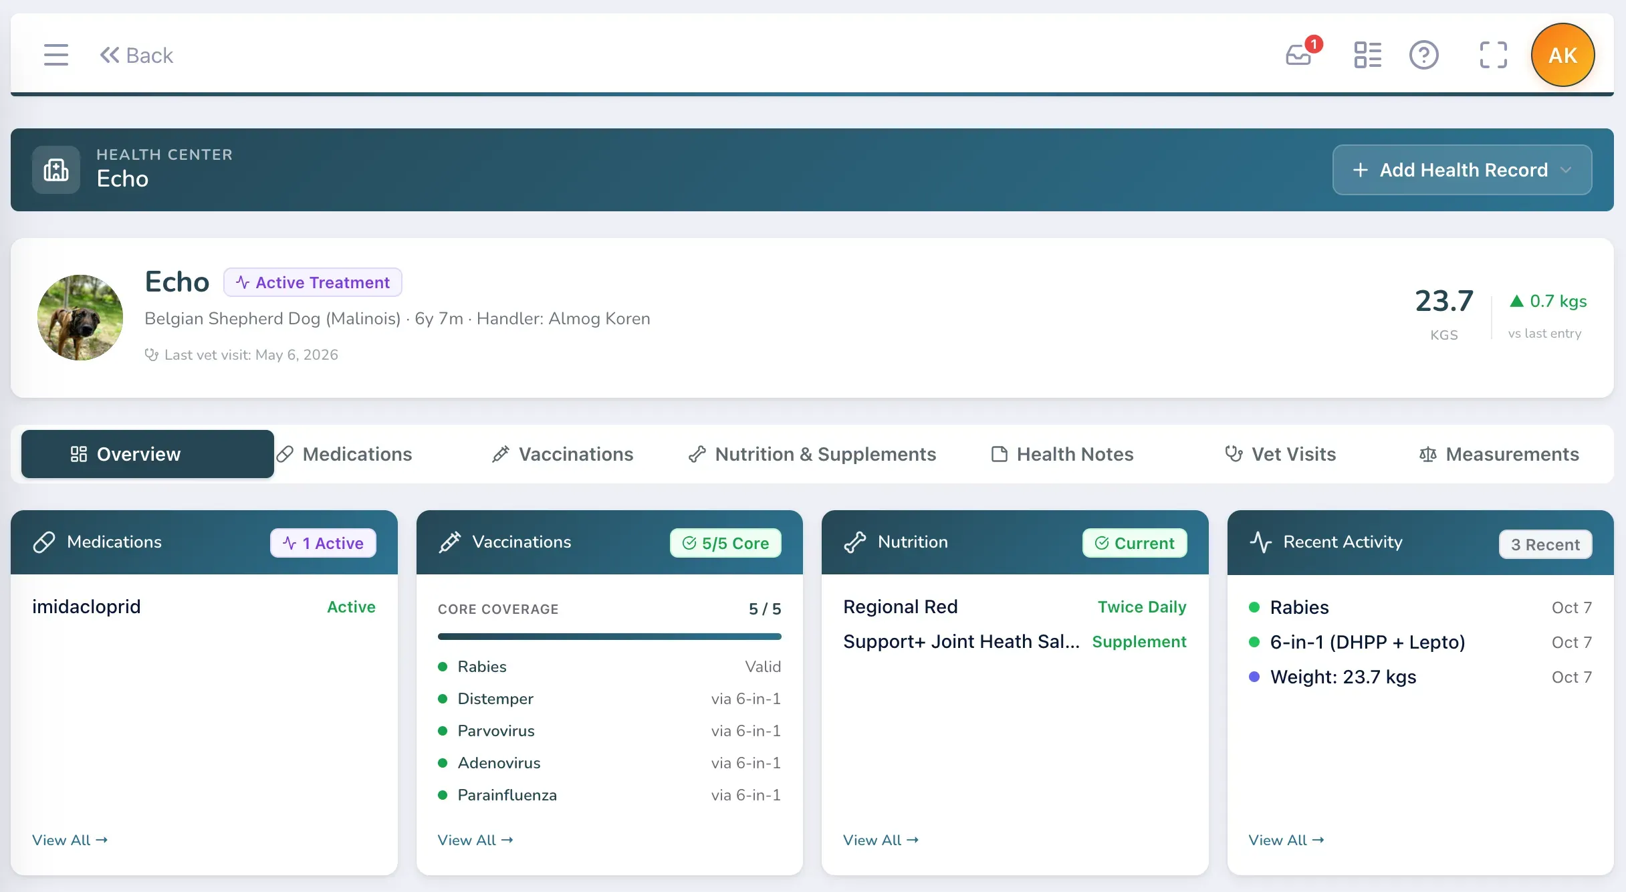Click the Health Center hospital icon
The height and width of the screenshot is (892, 1626).
click(x=56, y=170)
